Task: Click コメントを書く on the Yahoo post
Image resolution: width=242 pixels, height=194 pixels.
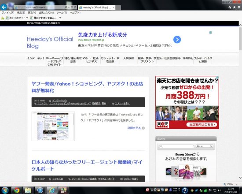Action: click(122, 103)
